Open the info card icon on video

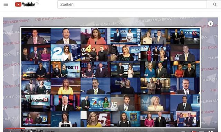pyautogui.click(x=210, y=24)
